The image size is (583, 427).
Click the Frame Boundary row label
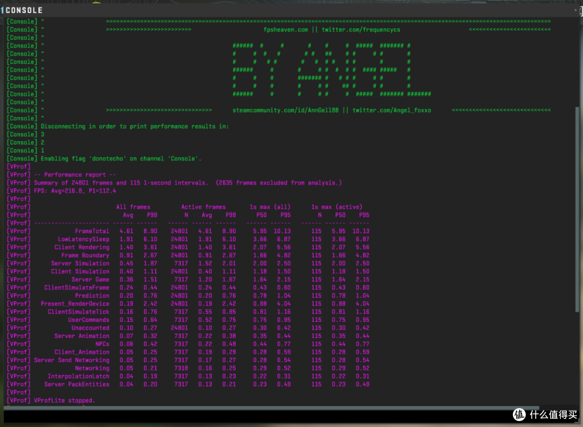(x=85, y=256)
